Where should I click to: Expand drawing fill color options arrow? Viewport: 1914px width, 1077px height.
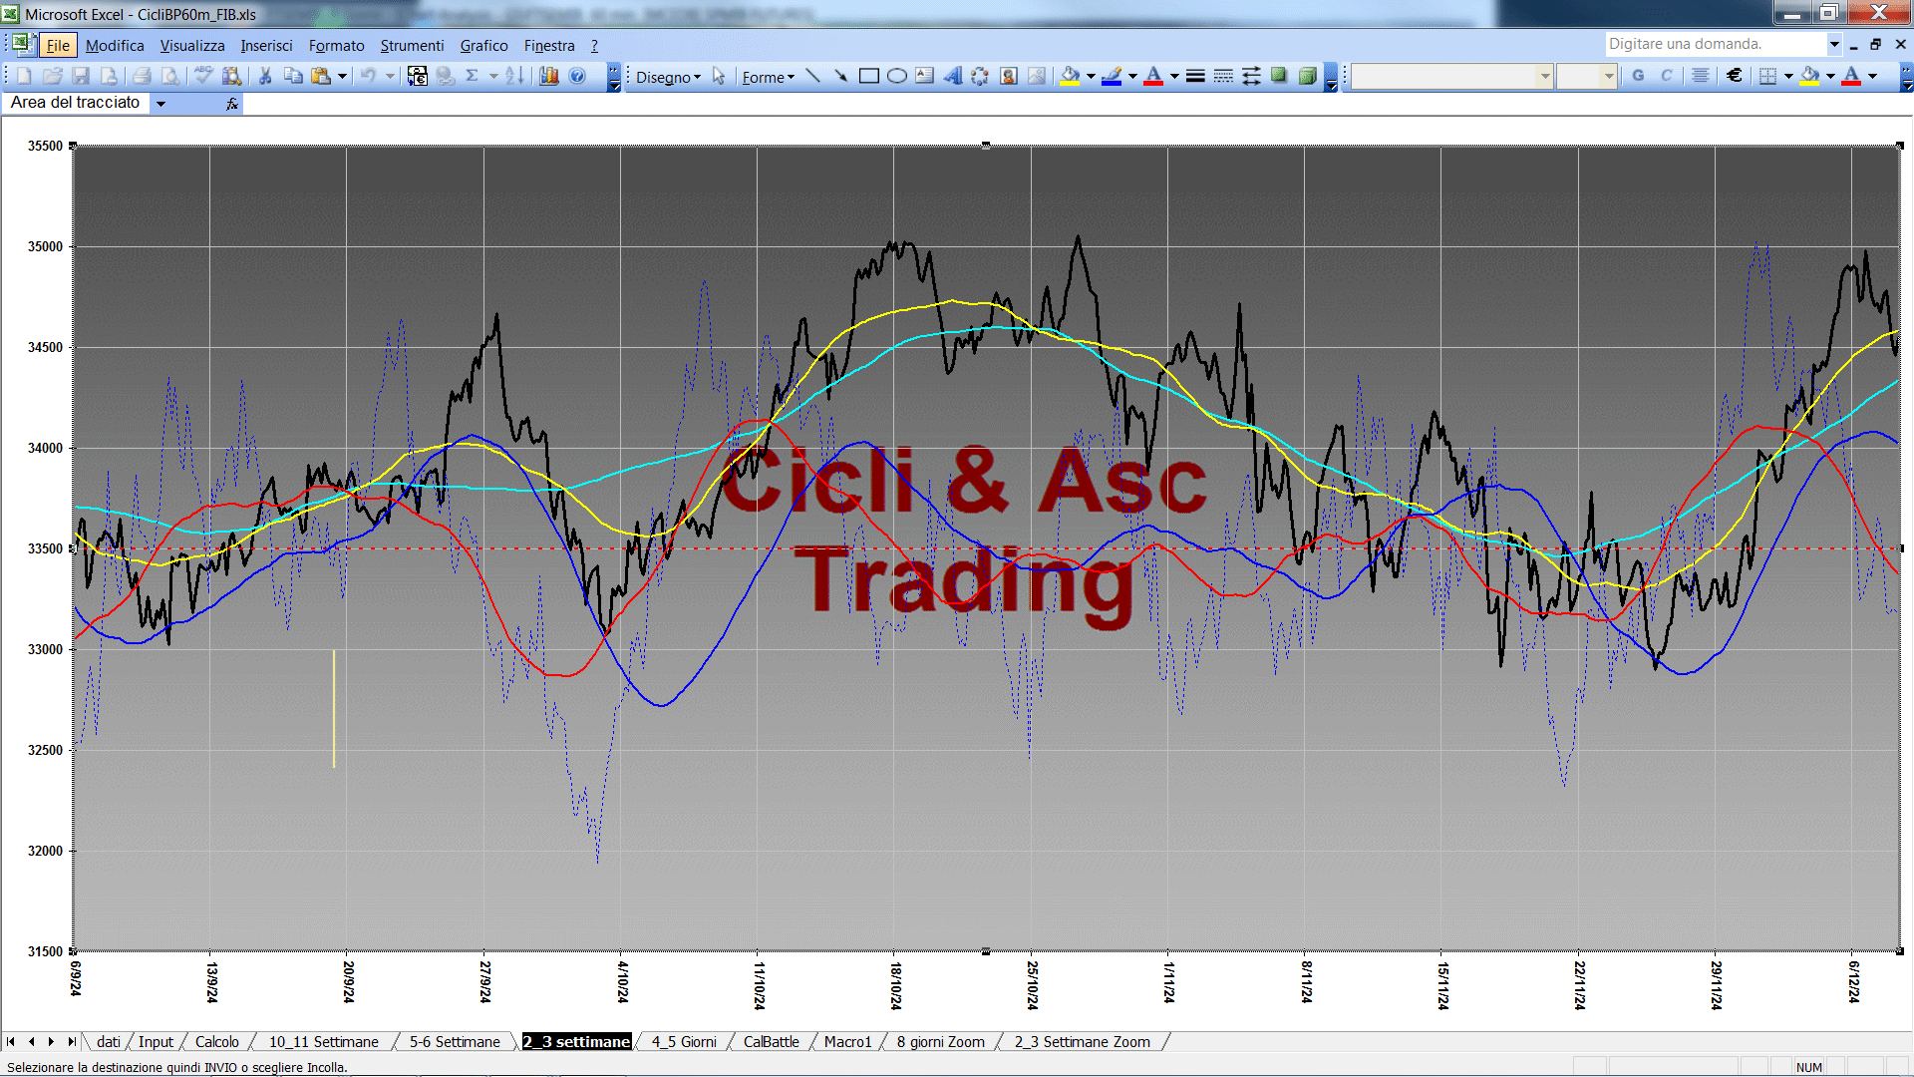[x=1091, y=76]
